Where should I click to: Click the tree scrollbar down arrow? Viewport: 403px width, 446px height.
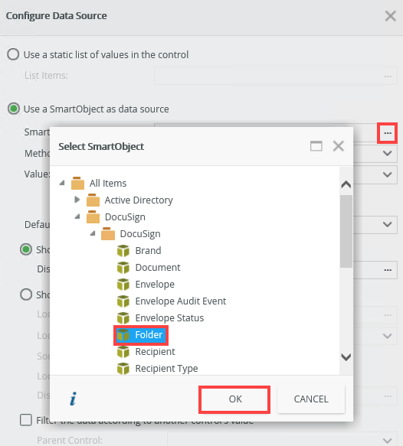(346, 356)
